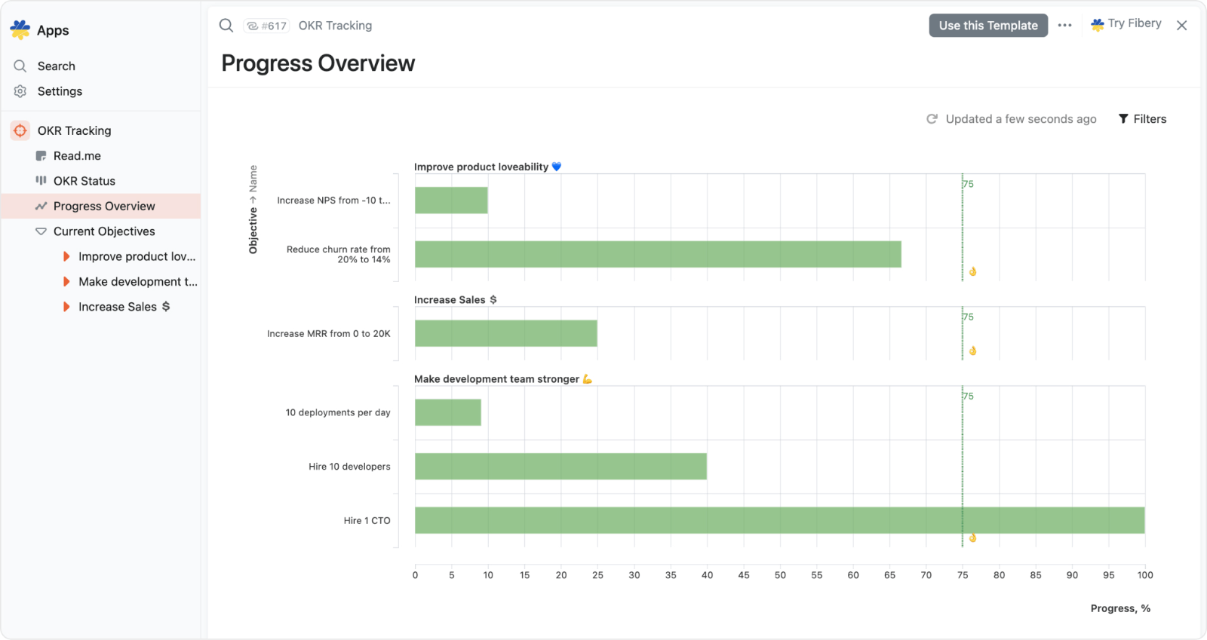Expand the Improve product loveability objective
Screen dimensions: 1207x640
[66, 256]
